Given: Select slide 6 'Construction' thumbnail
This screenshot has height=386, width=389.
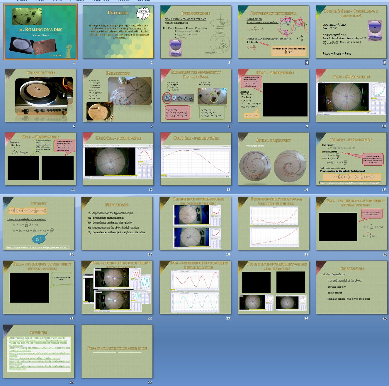Looking at the screenshot, I should click(x=40, y=95).
